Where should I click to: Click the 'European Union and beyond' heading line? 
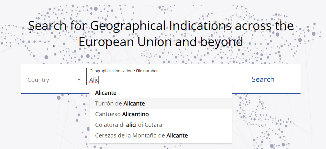coord(161,42)
